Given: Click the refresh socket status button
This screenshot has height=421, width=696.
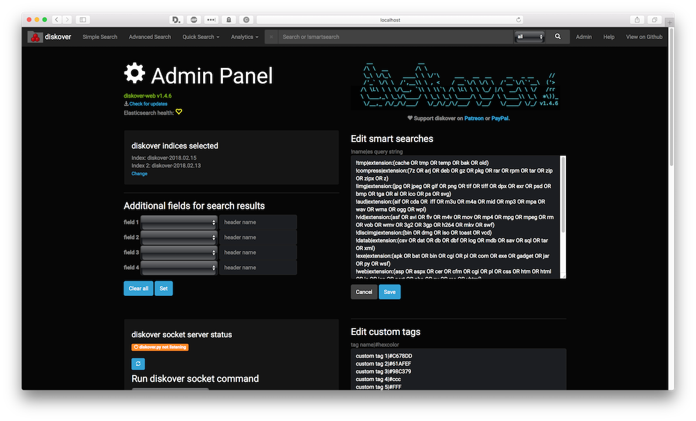Looking at the screenshot, I should click(138, 364).
